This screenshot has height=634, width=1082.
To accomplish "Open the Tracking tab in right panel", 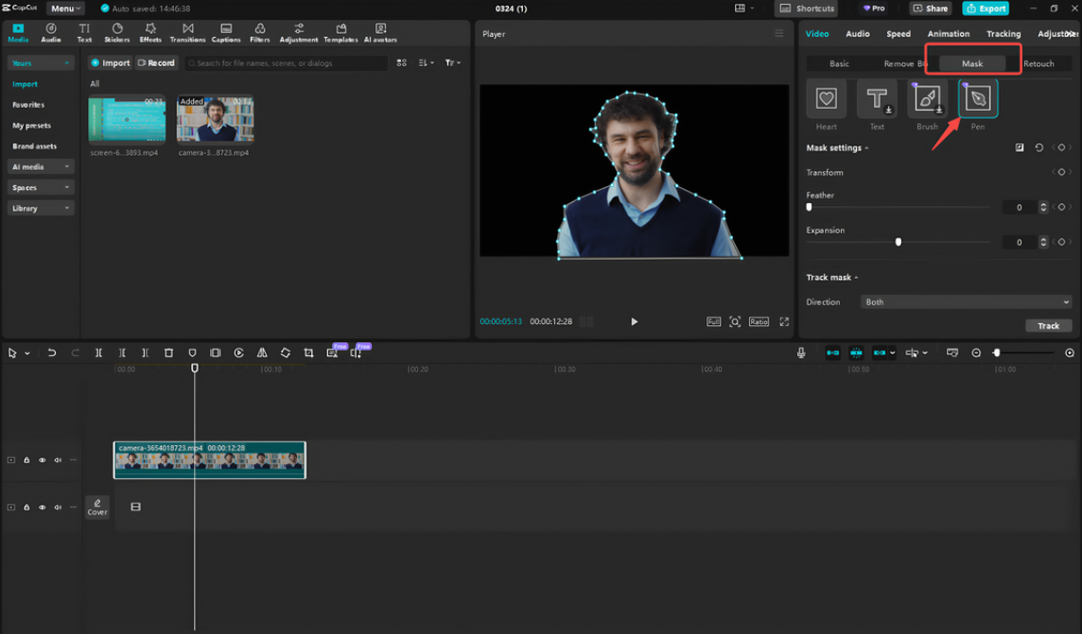I will point(1003,33).
